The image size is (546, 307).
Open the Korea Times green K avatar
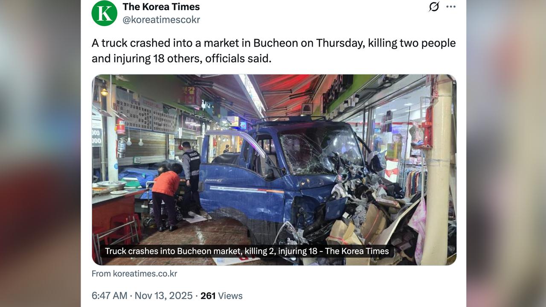click(105, 13)
